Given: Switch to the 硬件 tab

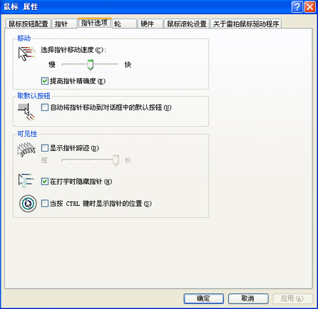Looking at the screenshot, I should pos(151,24).
